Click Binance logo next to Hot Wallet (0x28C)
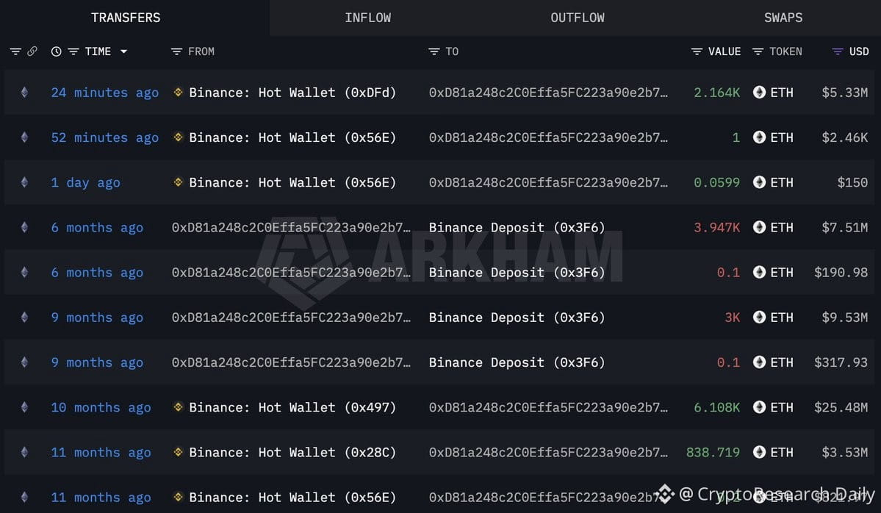 point(178,452)
